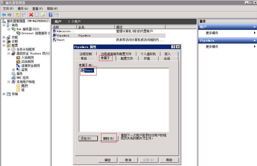
Task: Collapse the ftpadmin actions section arrow
Action: coord(254,40)
